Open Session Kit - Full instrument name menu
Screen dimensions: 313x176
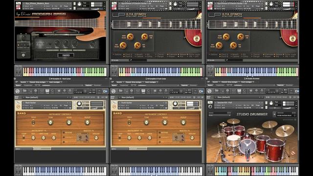tap(239, 102)
